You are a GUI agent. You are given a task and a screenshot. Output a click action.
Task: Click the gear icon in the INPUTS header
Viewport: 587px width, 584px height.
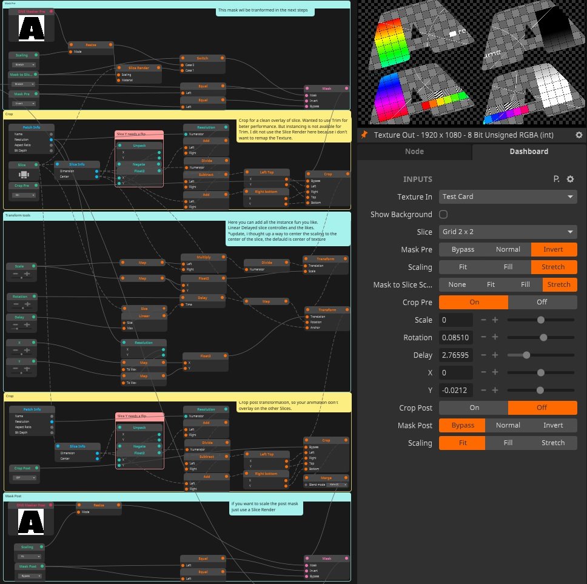coord(570,179)
